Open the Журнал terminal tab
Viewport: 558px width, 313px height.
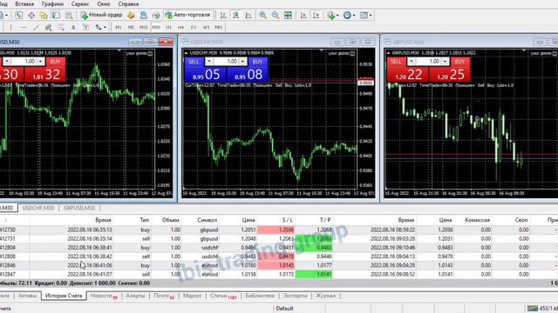tap(325, 296)
